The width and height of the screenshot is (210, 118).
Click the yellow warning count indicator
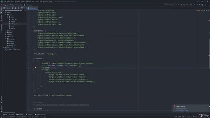(x=200, y=11)
